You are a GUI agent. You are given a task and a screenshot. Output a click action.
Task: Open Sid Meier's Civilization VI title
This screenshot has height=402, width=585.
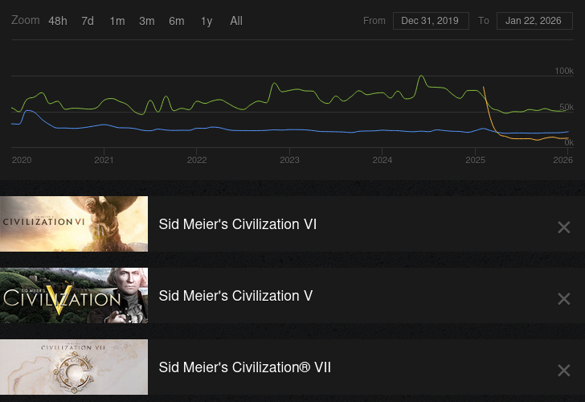tap(238, 224)
